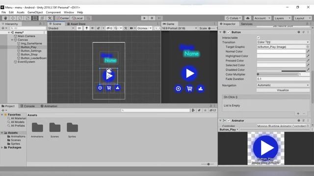This screenshot has height=176, width=314.
Task: Switch to Services tab
Action: pos(246,24)
